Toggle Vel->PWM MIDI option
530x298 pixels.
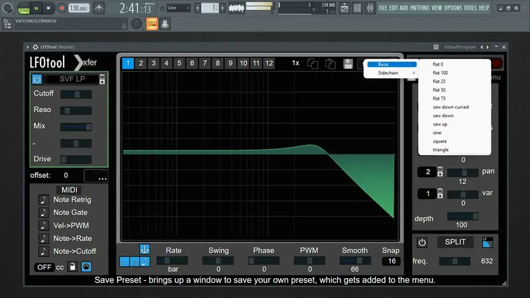44,225
